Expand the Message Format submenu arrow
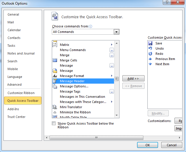 pos(112,76)
